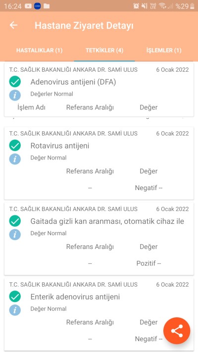Tap info icon for Rotavirus antijeni

click(15, 159)
